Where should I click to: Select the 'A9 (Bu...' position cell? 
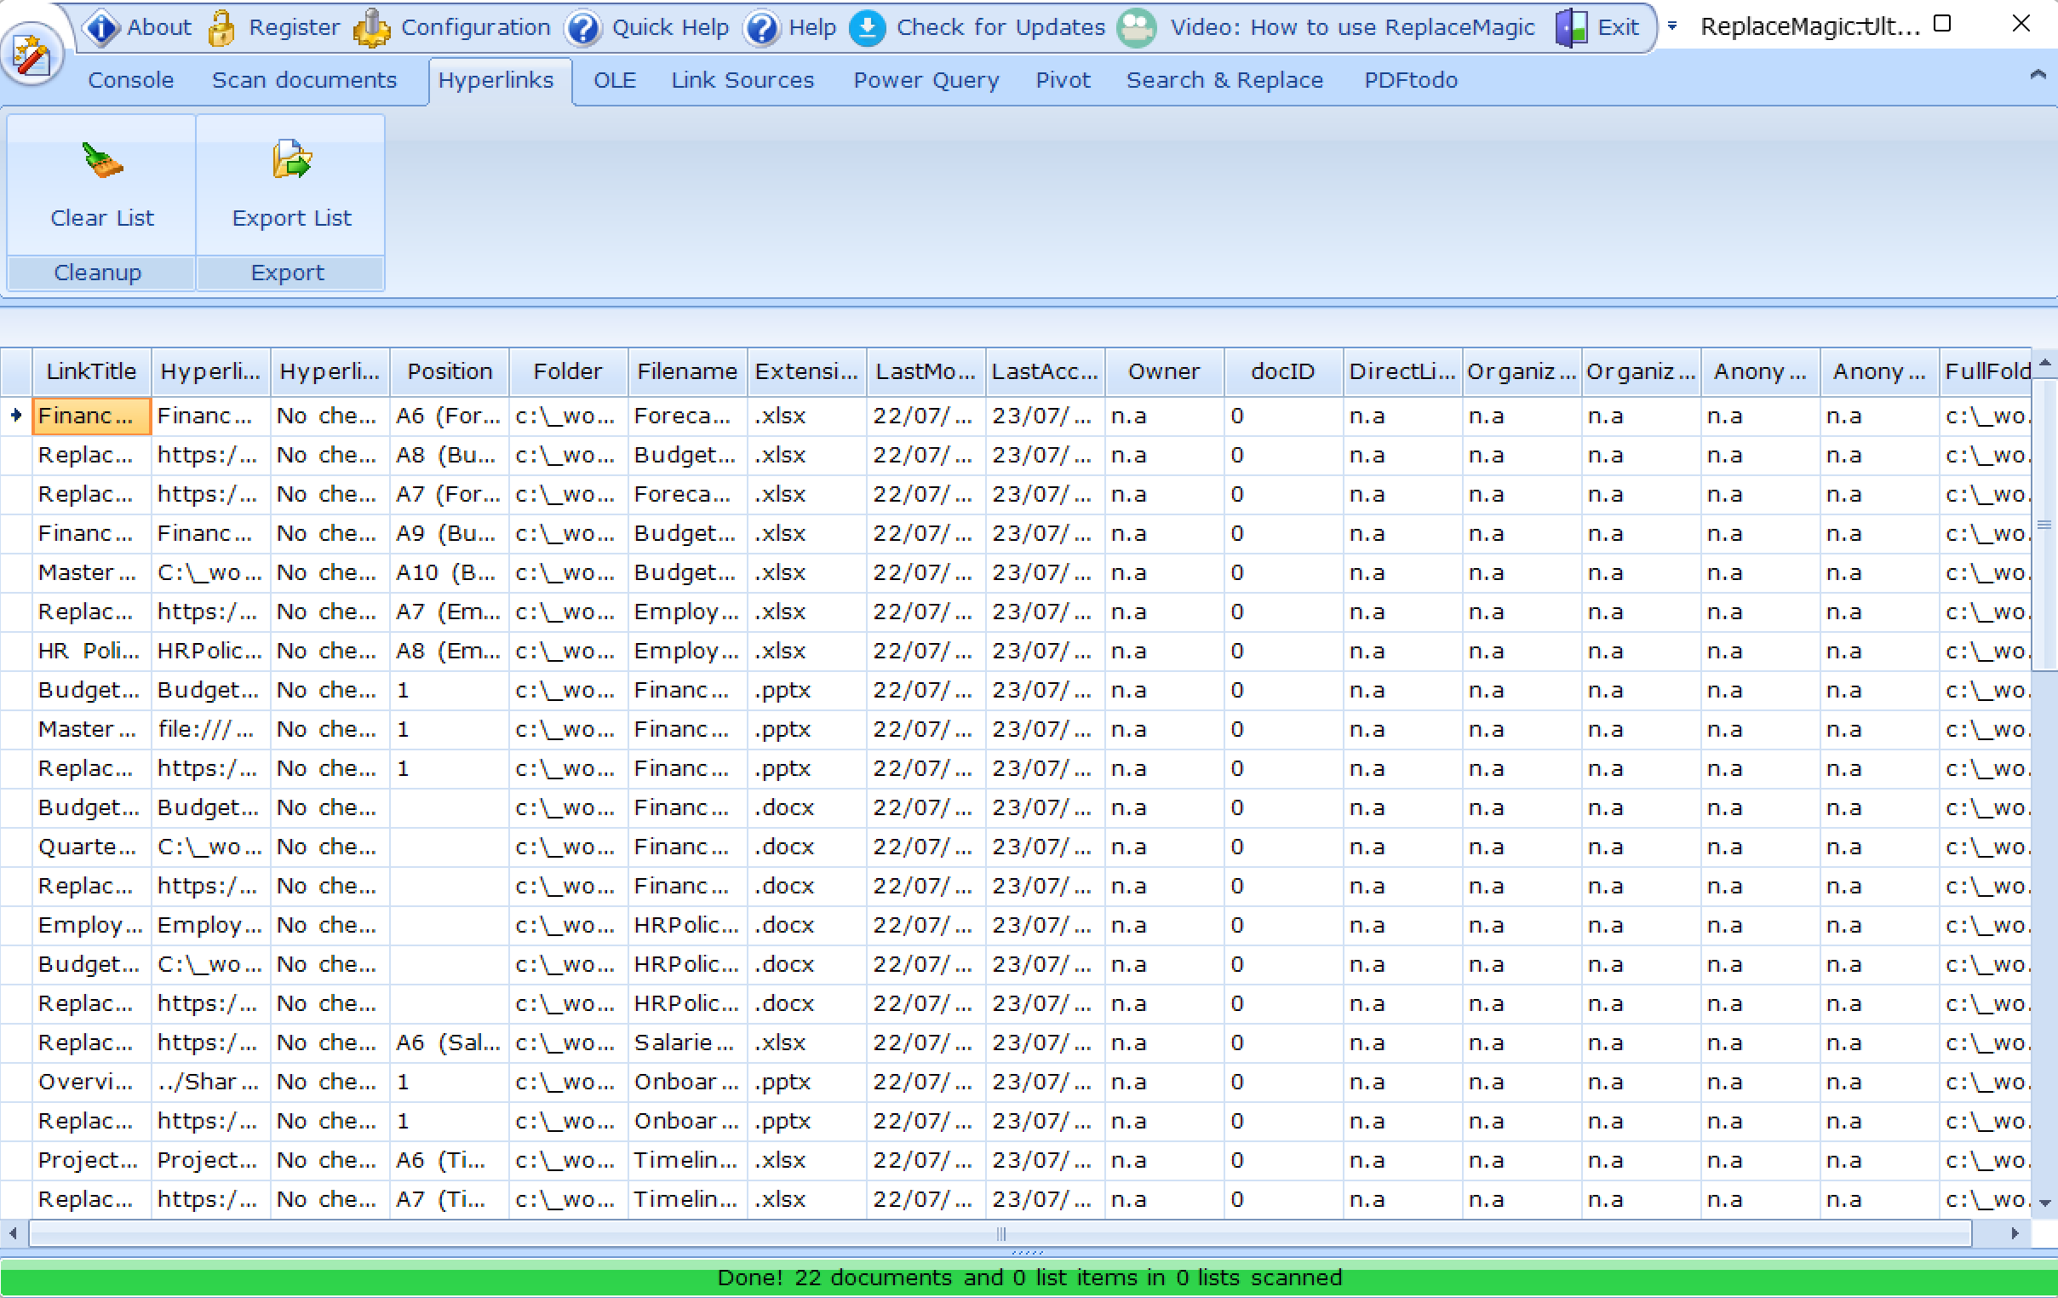(450, 534)
